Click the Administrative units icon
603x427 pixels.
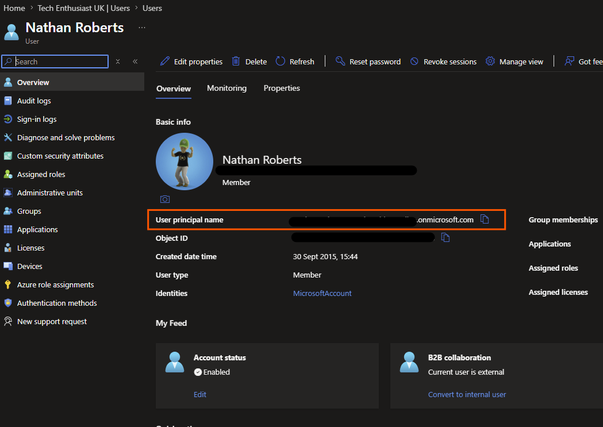point(7,193)
